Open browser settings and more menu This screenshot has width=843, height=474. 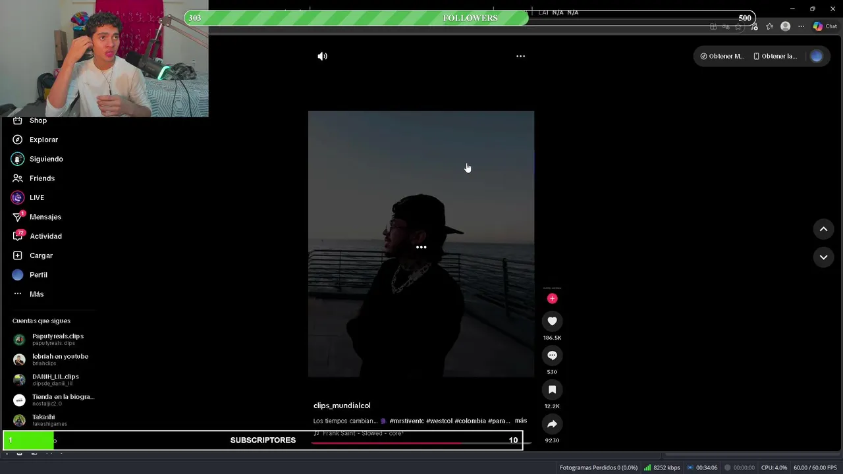coord(801,26)
